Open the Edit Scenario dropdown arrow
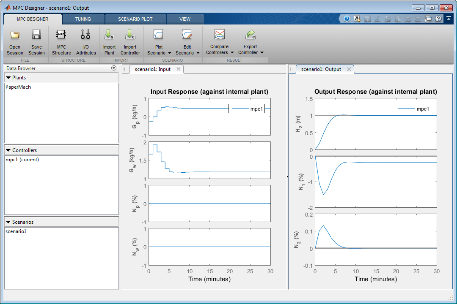457x304 pixels. pos(198,53)
